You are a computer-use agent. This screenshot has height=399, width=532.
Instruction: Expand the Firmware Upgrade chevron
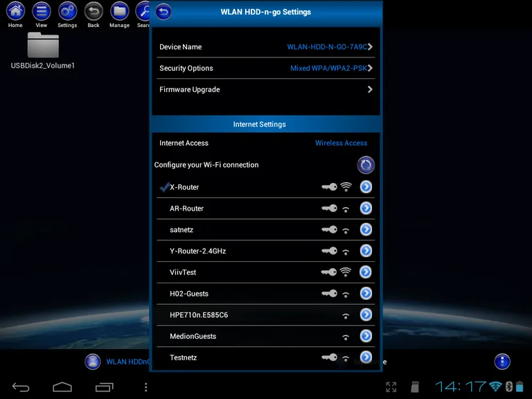click(x=370, y=89)
